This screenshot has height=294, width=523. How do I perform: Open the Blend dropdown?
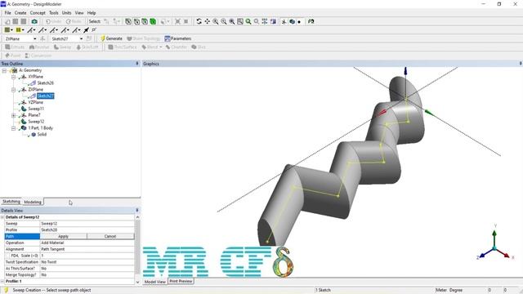[161, 47]
